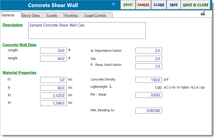Switch to the Story Data tab
The width and height of the screenshot is (216, 139).
point(31,15)
